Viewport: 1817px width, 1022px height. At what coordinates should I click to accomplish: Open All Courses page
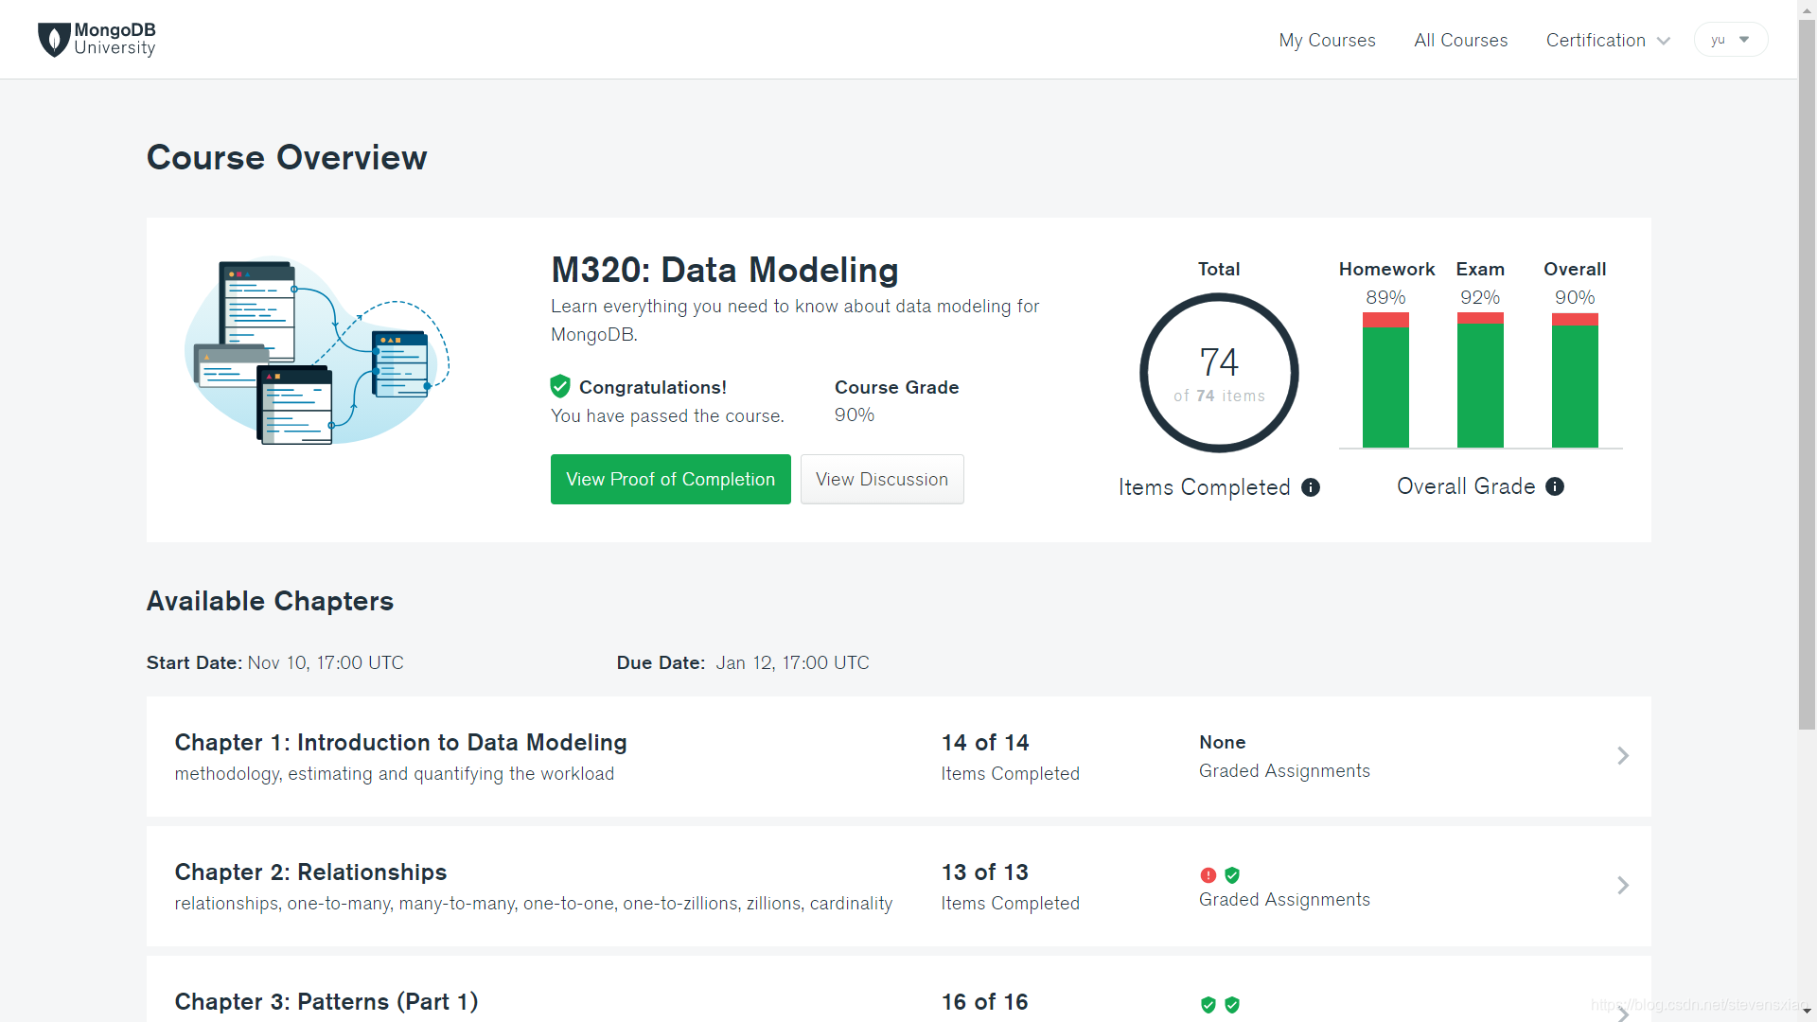pos(1460,41)
